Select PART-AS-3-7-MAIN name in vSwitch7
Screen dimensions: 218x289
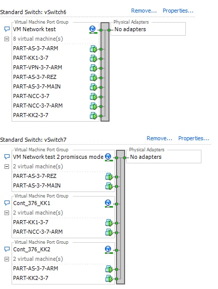tap(37, 185)
